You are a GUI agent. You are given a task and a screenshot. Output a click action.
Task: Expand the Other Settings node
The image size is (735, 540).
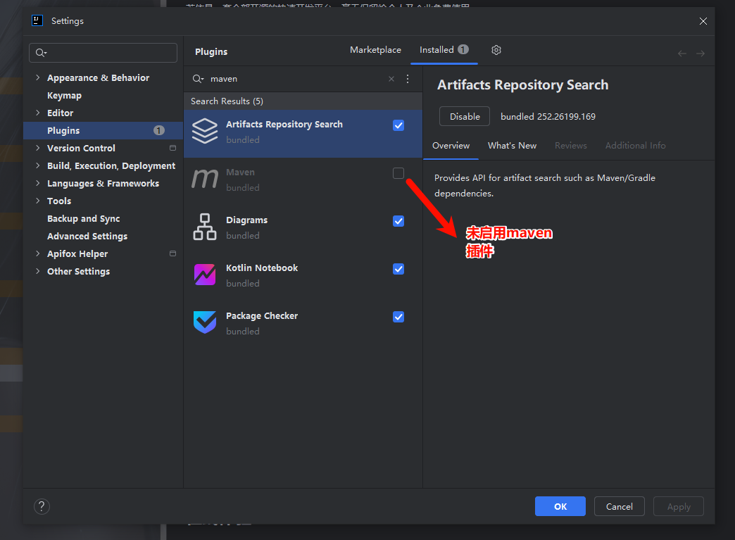37,271
